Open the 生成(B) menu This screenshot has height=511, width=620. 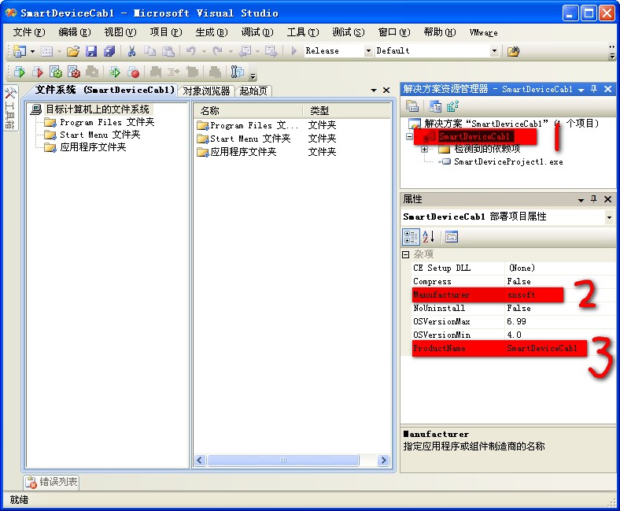(212, 32)
